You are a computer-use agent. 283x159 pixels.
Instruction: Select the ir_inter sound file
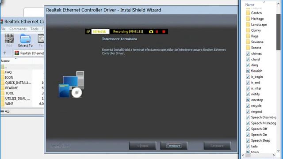tap(256, 88)
